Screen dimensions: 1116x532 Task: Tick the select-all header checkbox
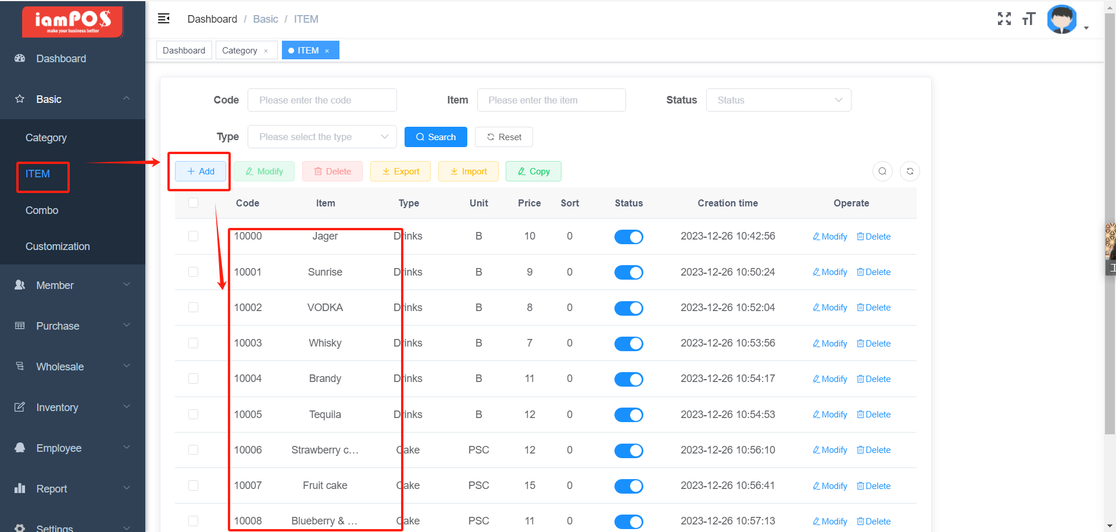tap(194, 203)
